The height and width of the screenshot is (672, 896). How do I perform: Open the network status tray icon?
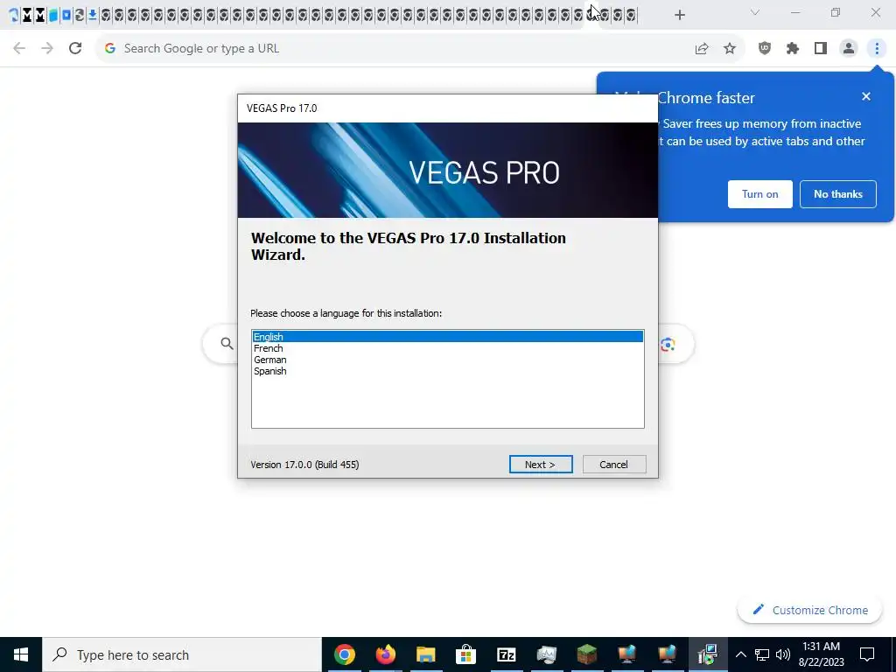pyautogui.click(x=762, y=654)
